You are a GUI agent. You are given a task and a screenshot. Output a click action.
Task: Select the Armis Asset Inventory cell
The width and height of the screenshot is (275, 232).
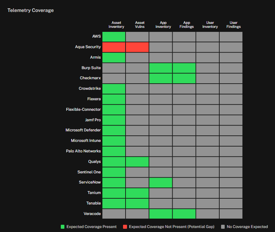click(x=114, y=58)
